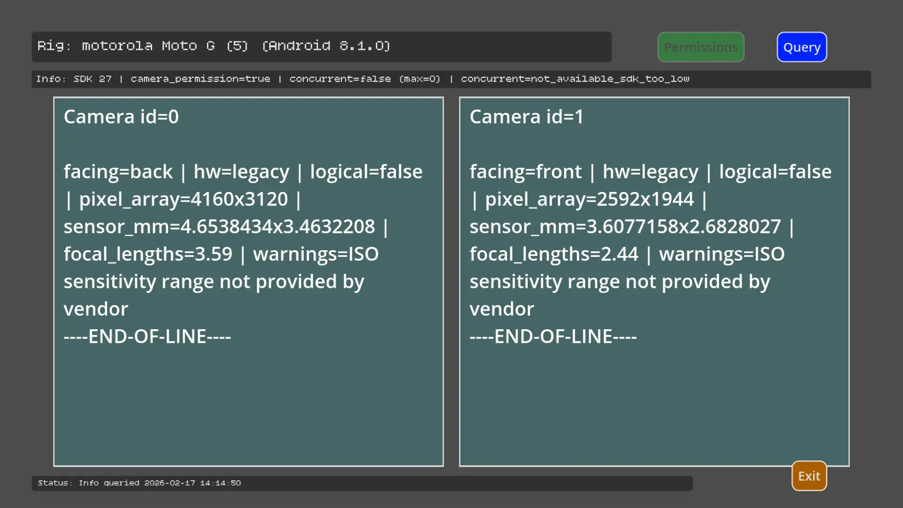This screenshot has height=508, width=903.
Task: Click facing=back text in camera 0
Action: (118, 172)
